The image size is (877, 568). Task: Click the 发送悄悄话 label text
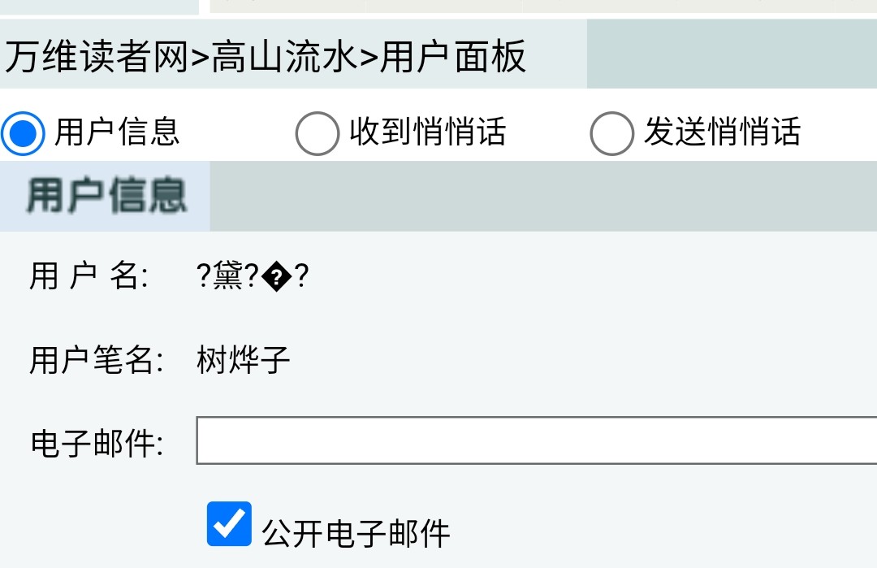click(723, 132)
